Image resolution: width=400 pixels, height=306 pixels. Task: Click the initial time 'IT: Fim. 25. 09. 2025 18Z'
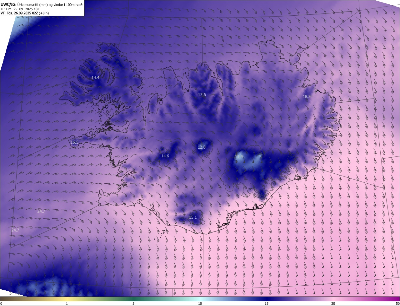coord(20,9)
